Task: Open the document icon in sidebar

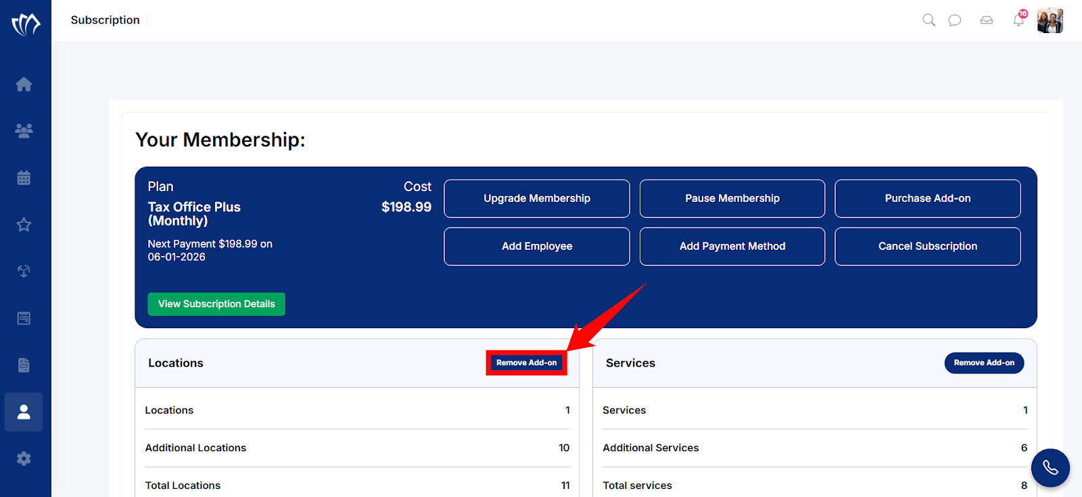Action: (24, 365)
